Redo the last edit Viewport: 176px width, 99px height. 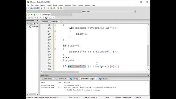(x=45, y=8)
